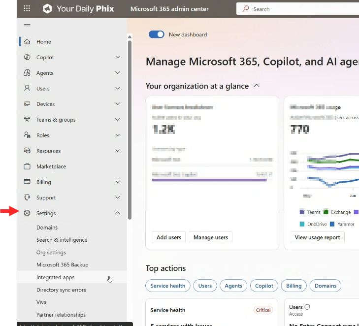Click the sidebar scrollbar up arrow

130,37
